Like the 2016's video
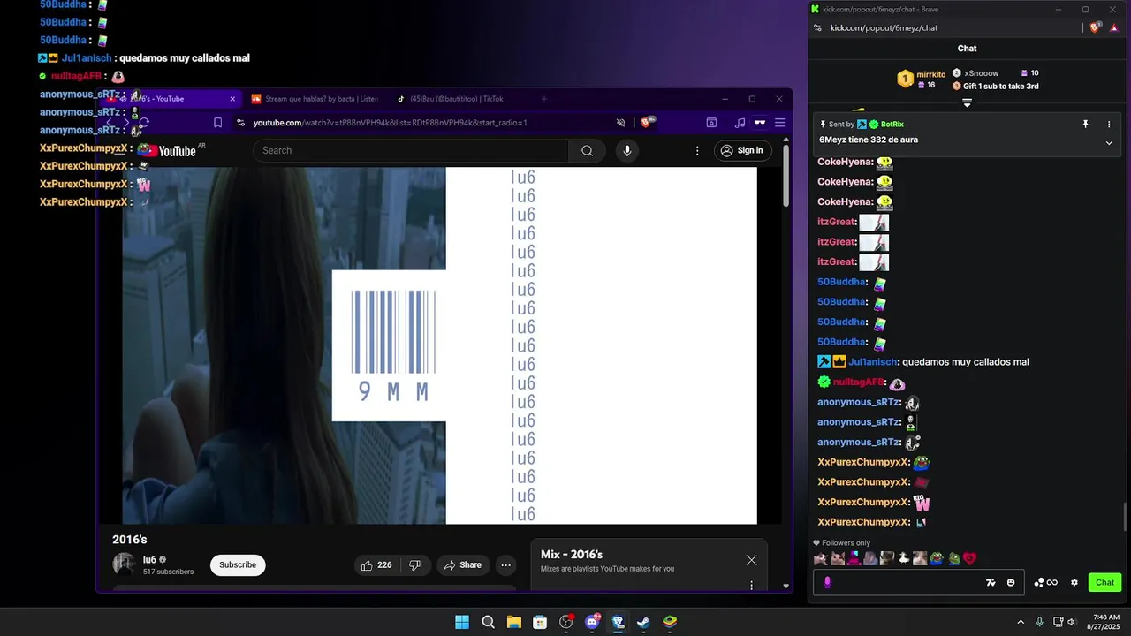The height and width of the screenshot is (636, 1131). click(x=376, y=565)
